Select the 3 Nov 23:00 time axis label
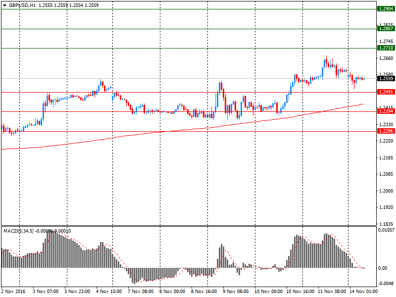 77,292
